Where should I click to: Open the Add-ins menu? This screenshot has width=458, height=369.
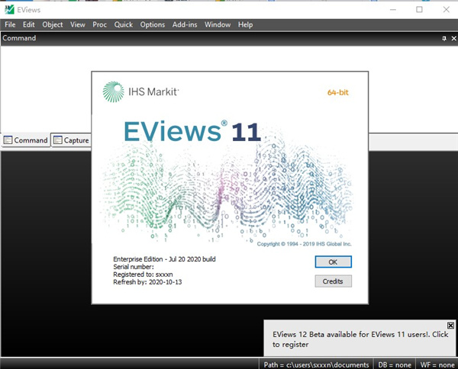185,24
